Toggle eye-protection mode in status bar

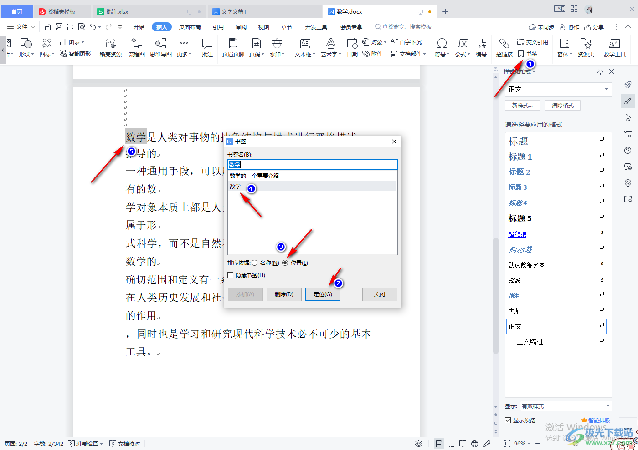419,444
